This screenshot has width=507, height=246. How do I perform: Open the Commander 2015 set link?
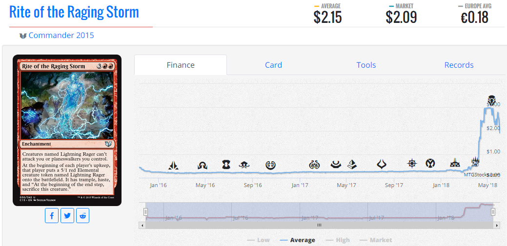(x=61, y=35)
